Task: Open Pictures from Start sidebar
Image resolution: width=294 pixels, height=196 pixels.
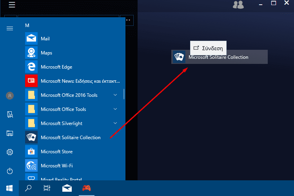Action: tap(10, 133)
